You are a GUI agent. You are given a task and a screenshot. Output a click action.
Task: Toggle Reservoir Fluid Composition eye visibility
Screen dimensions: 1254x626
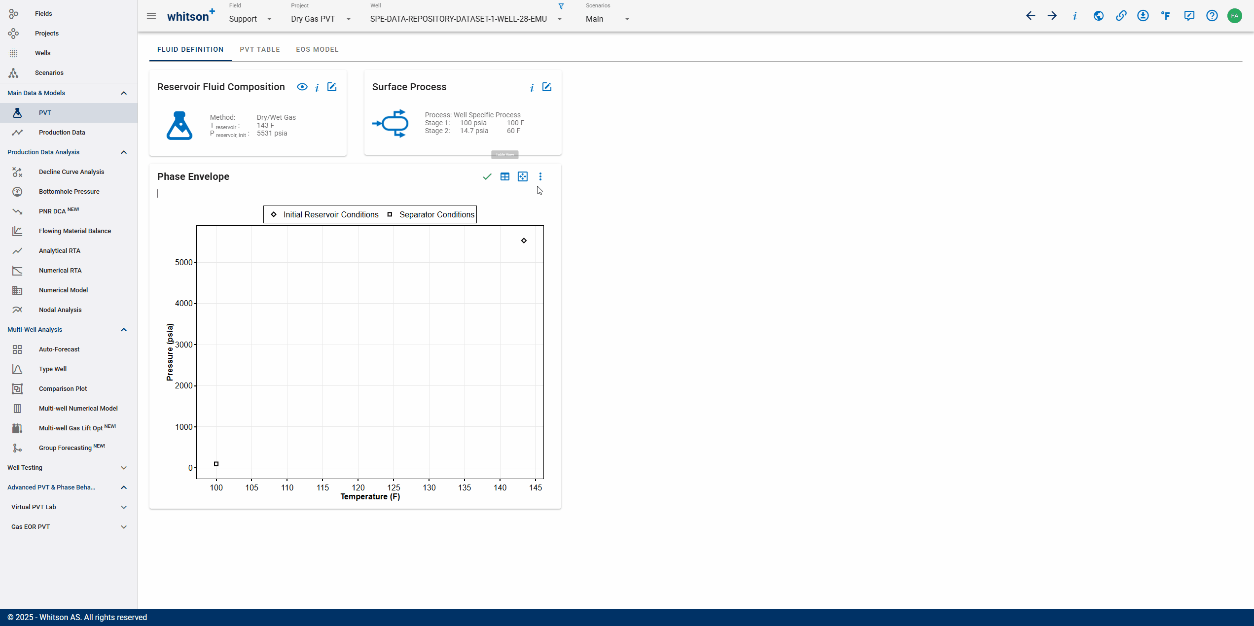(302, 87)
